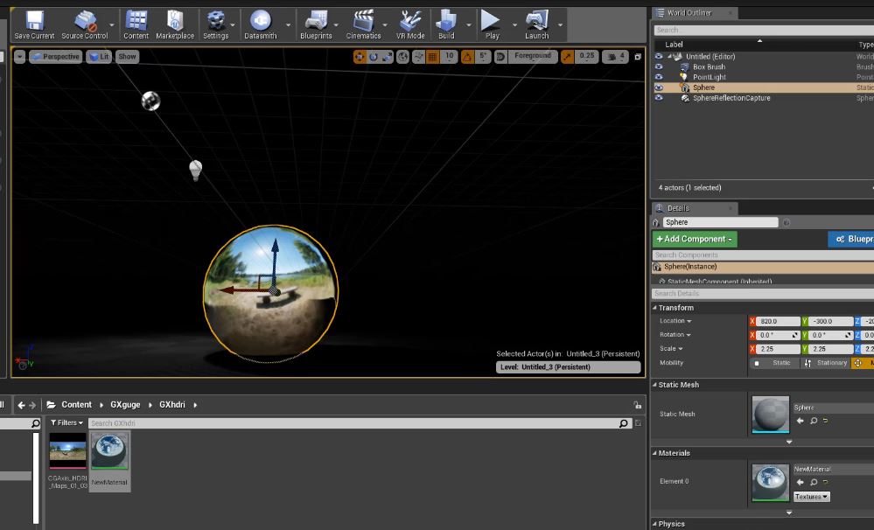Image resolution: width=874 pixels, height=530 pixels.
Task: Toggle grid snapping in viewport toolbar
Action: pos(432,57)
